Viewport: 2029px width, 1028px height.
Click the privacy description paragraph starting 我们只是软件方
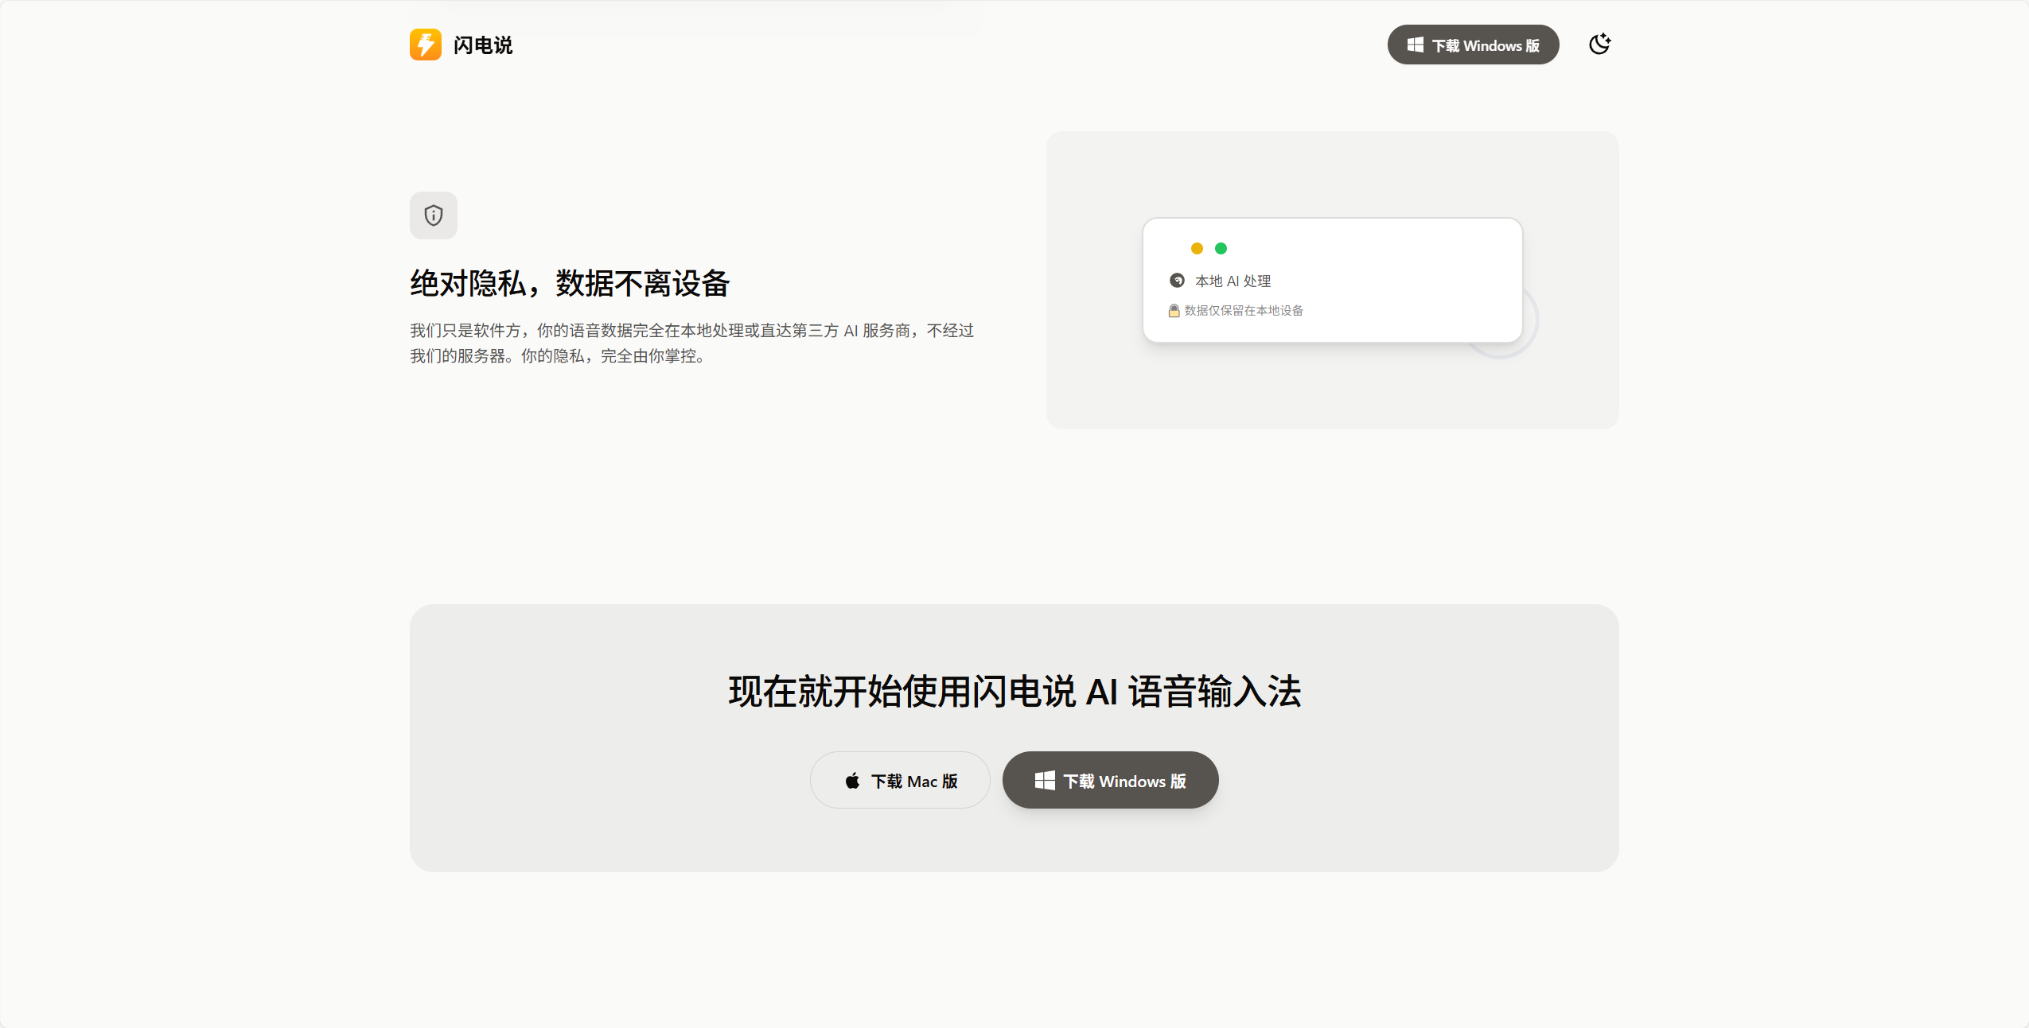click(692, 343)
